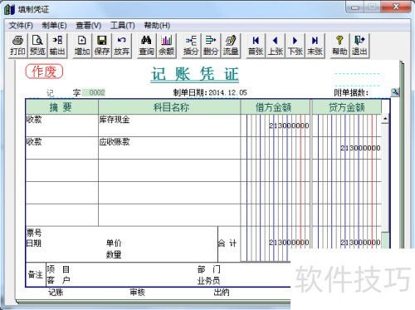Click the 审核 signature label
The image size is (415, 310).
[137, 293]
